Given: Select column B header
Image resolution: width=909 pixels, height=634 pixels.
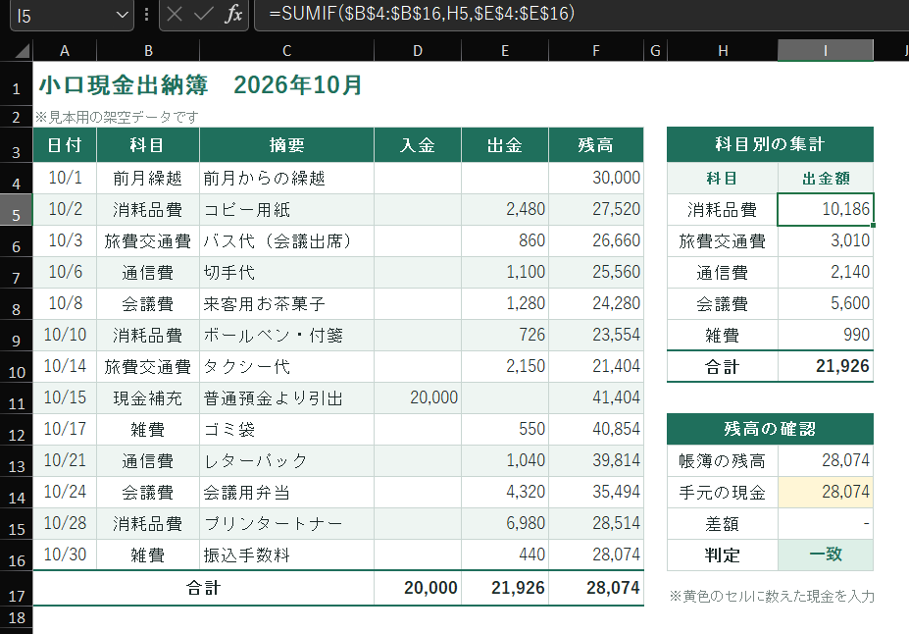Looking at the screenshot, I should pyautogui.click(x=148, y=51).
